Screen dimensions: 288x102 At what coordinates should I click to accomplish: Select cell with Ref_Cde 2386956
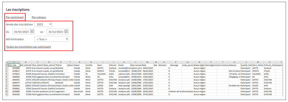[14, 77]
